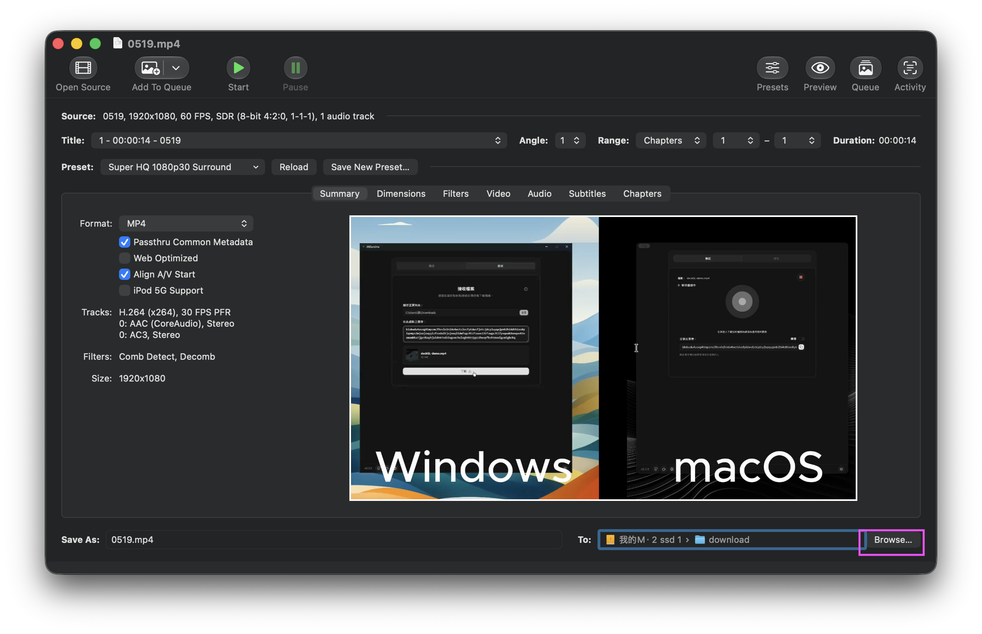The height and width of the screenshot is (634, 982).
Task: Click the download folder in destination path
Action: pyautogui.click(x=722, y=539)
